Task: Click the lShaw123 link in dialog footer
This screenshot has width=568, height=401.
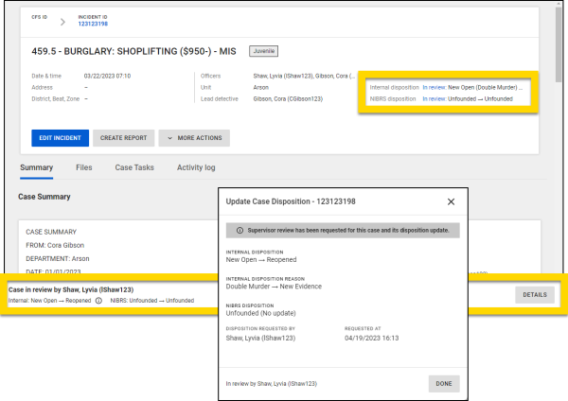Action: click(303, 384)
